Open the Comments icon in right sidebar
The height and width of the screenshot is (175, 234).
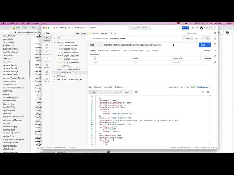(x=215, y=44)
